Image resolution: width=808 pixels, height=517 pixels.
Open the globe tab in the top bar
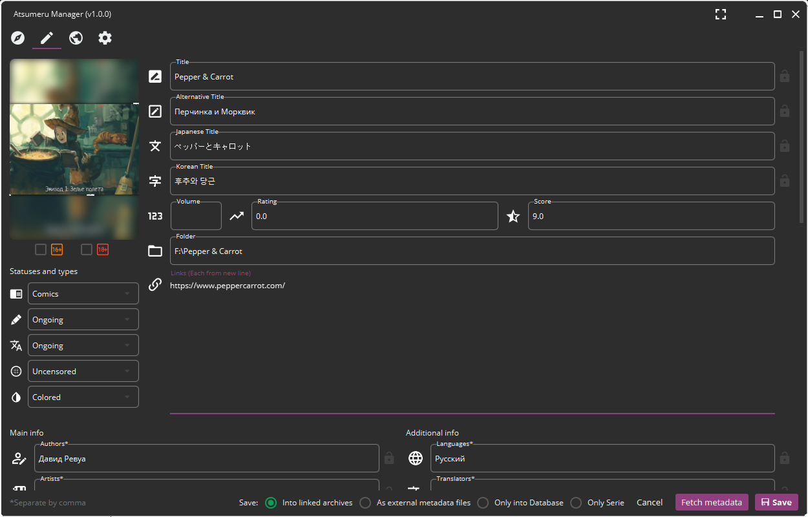(76, 38)
